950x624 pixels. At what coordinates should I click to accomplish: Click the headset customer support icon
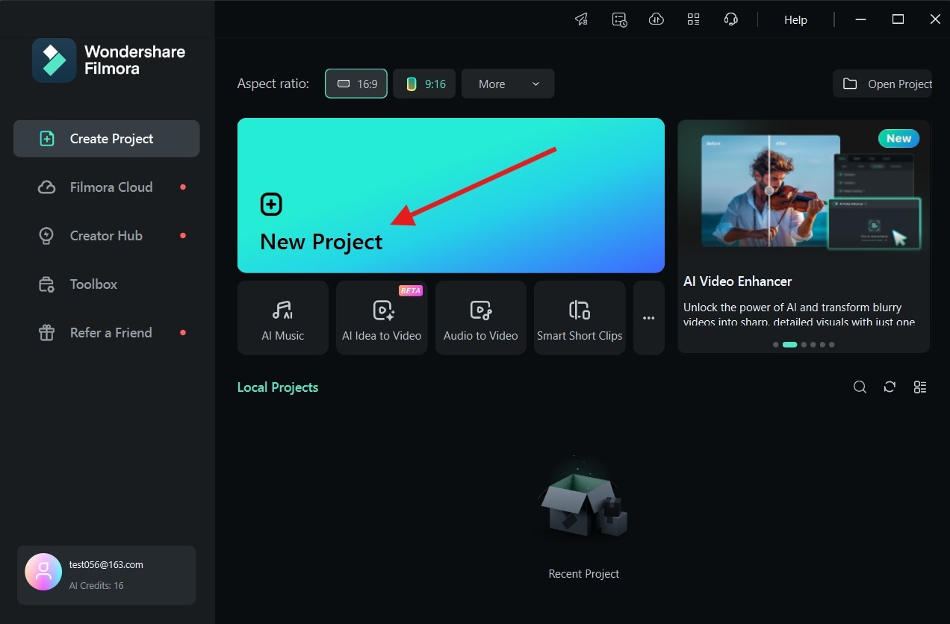point(731,19)
